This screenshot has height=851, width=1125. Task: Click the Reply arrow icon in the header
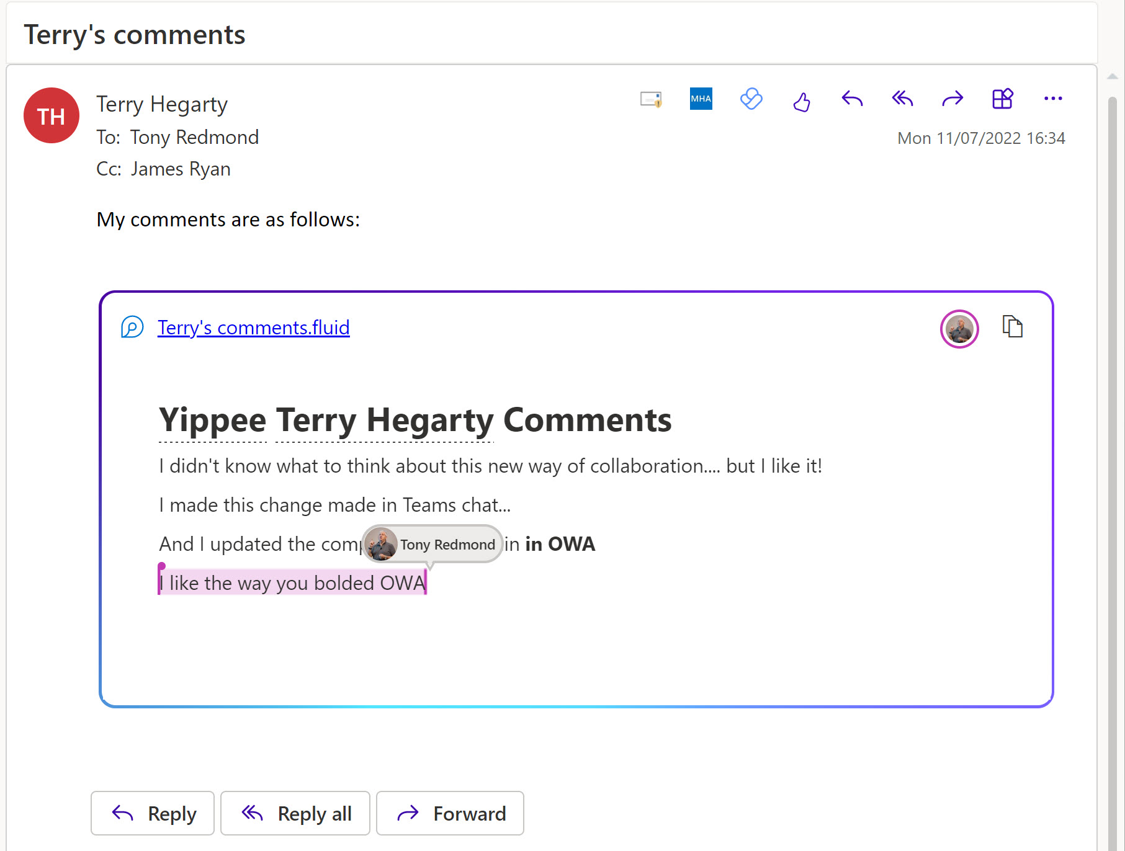tap(852, 99)
